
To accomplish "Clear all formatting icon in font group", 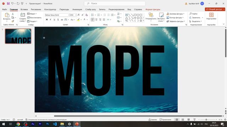I will [87, 15].
